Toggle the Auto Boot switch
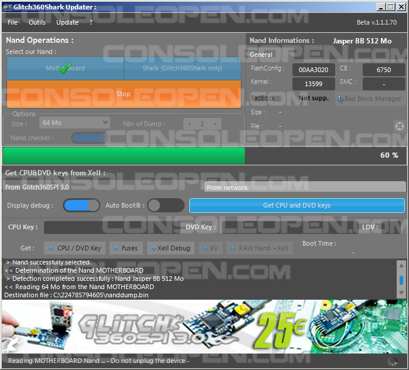The width and height of the screenshot is (409, 370). (x=165, y=205)
